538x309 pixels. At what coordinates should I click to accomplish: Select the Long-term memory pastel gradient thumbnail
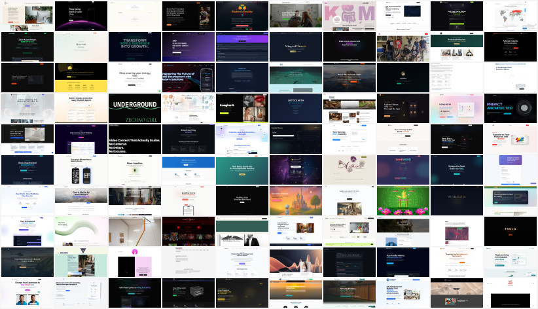click(457, 108)
